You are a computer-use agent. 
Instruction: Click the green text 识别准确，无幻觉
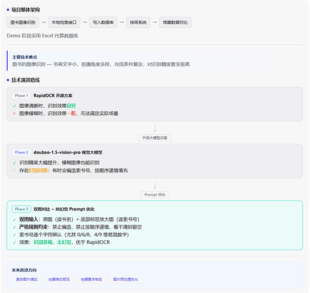tap(52, 242)
